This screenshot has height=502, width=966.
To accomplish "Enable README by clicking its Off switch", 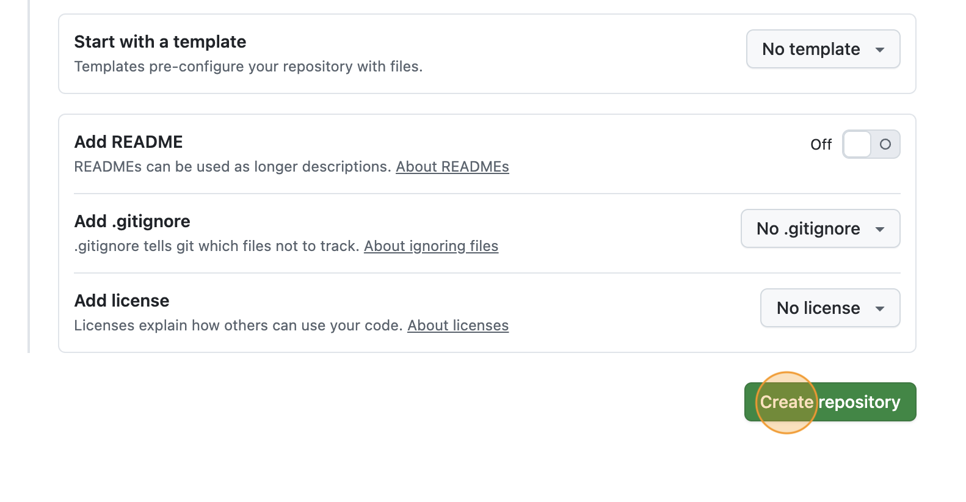I will pos(871,144).
